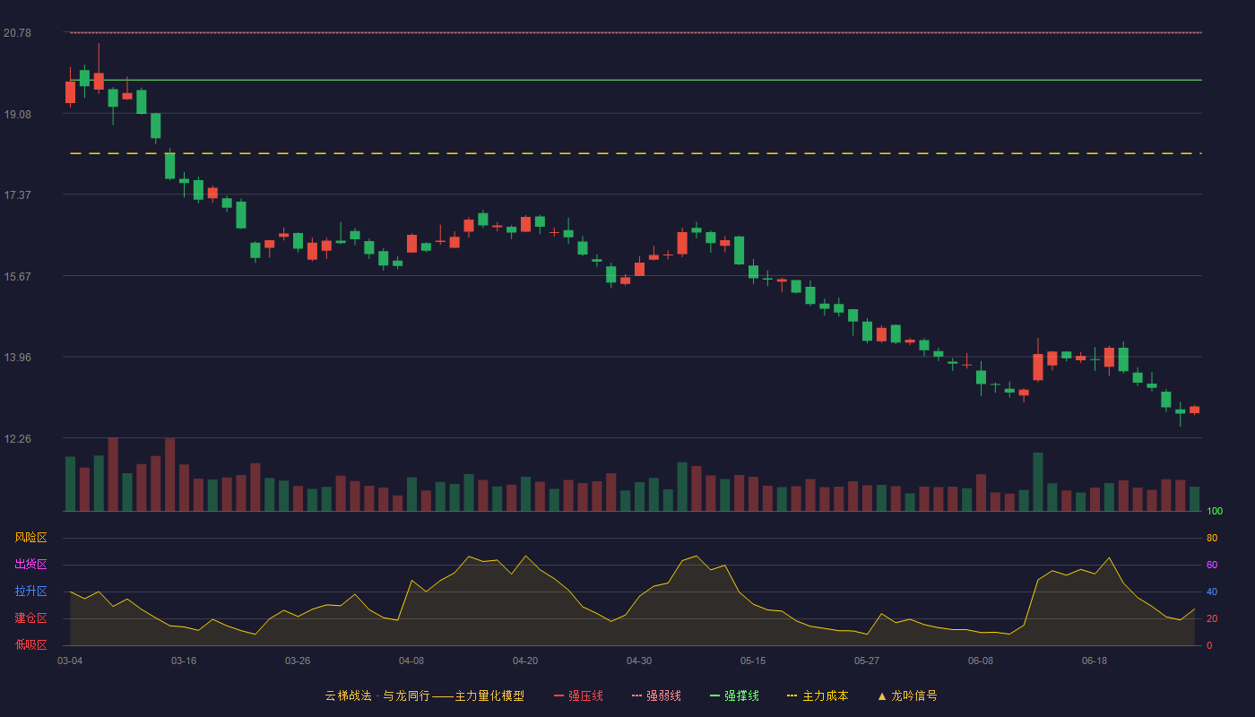Click the 03-16 date label
The height and width of the screenshot is (717, 1255).
click(x=184, y=661)
